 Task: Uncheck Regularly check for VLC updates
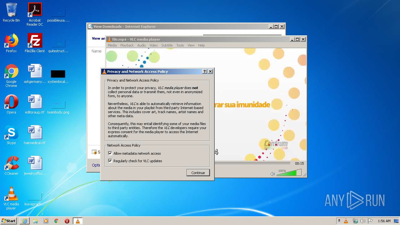click(110, 161)
